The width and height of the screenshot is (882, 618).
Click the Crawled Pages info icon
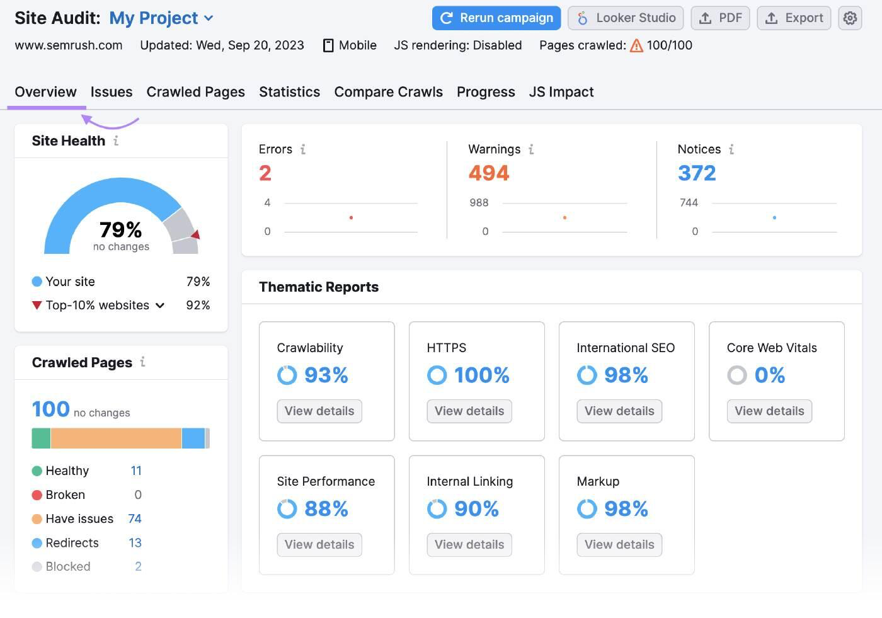pos(143,362)
